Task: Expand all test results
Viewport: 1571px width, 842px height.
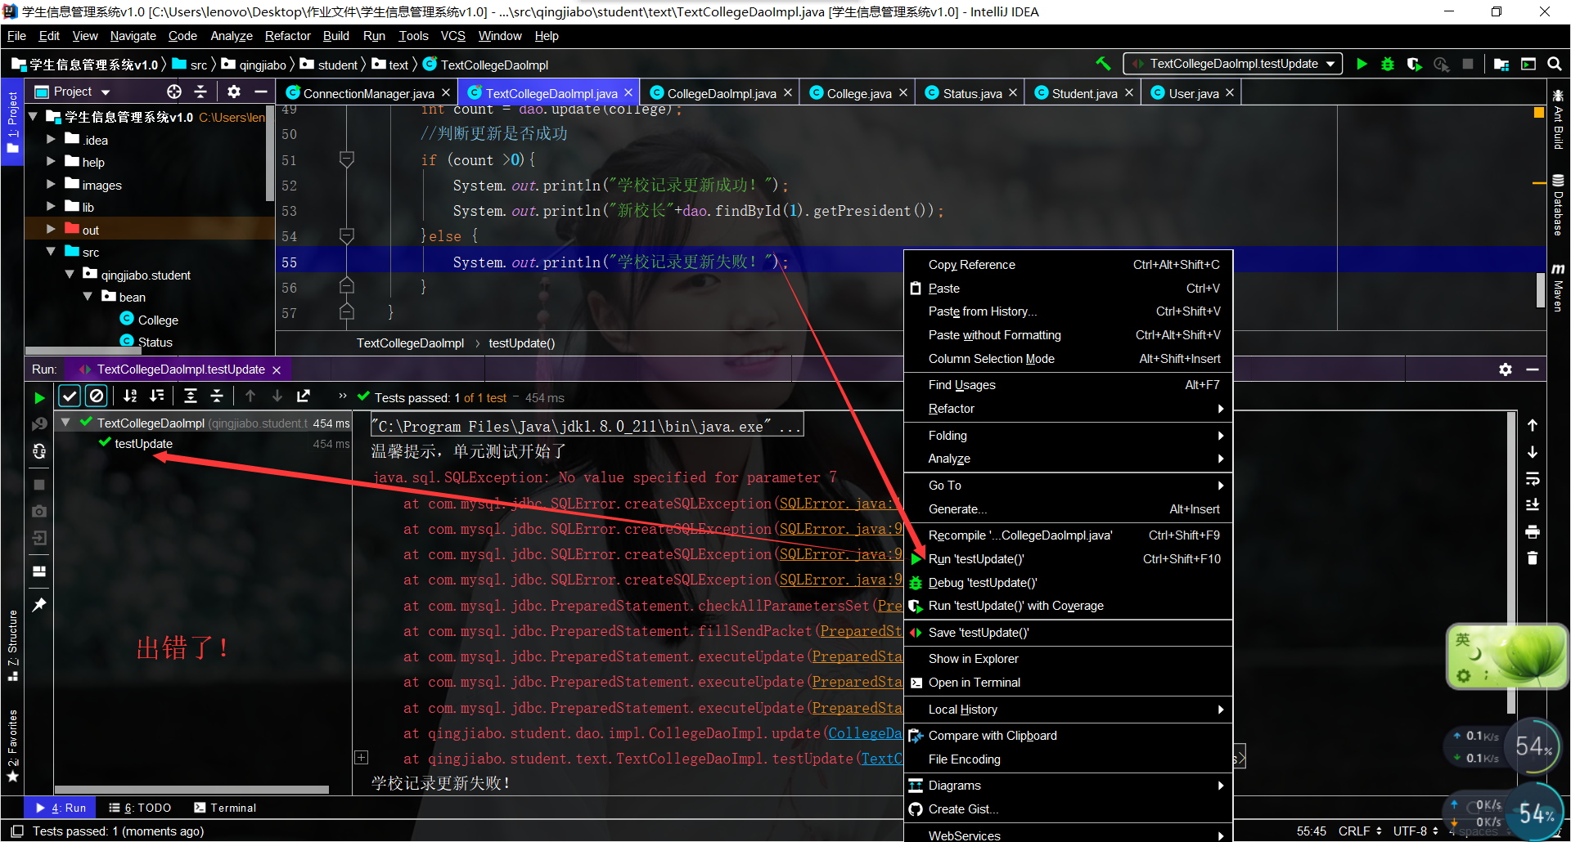Action: (x=191, y=396)
